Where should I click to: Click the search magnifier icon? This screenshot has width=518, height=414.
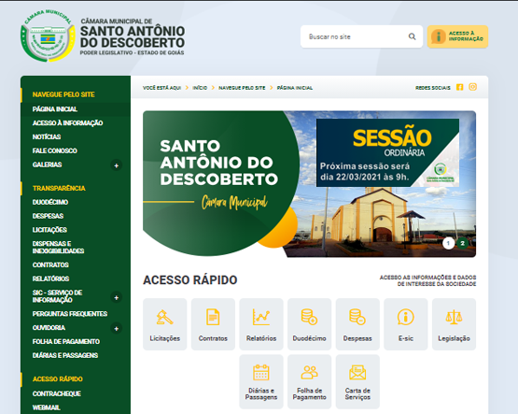click(x=412, y=36)
